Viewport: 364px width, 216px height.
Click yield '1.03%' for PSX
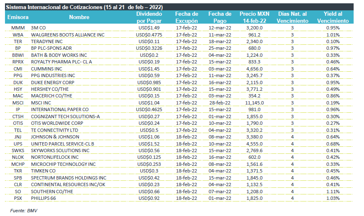(x=333, y=199)
